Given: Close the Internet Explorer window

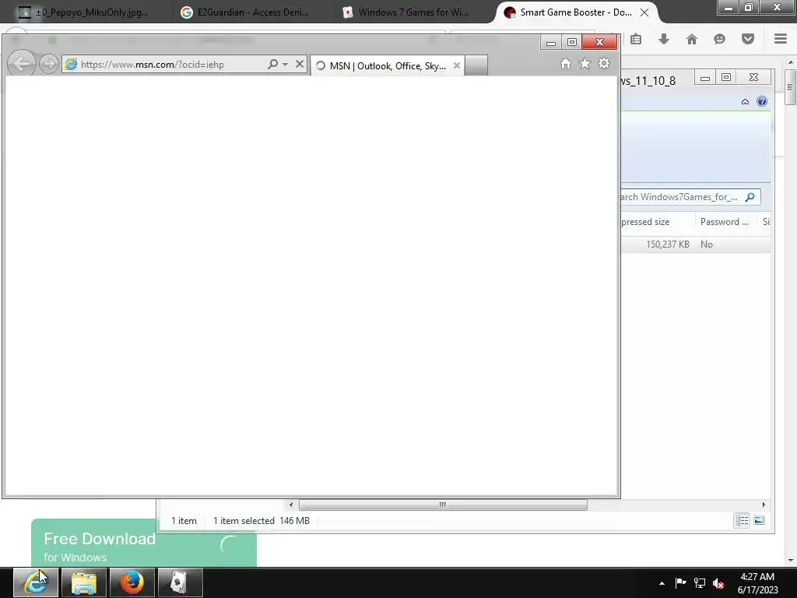Looking at the screenshot, I should click(600, 42).
